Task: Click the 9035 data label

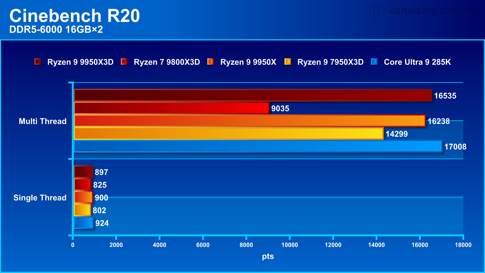Action: pos(280,108)
